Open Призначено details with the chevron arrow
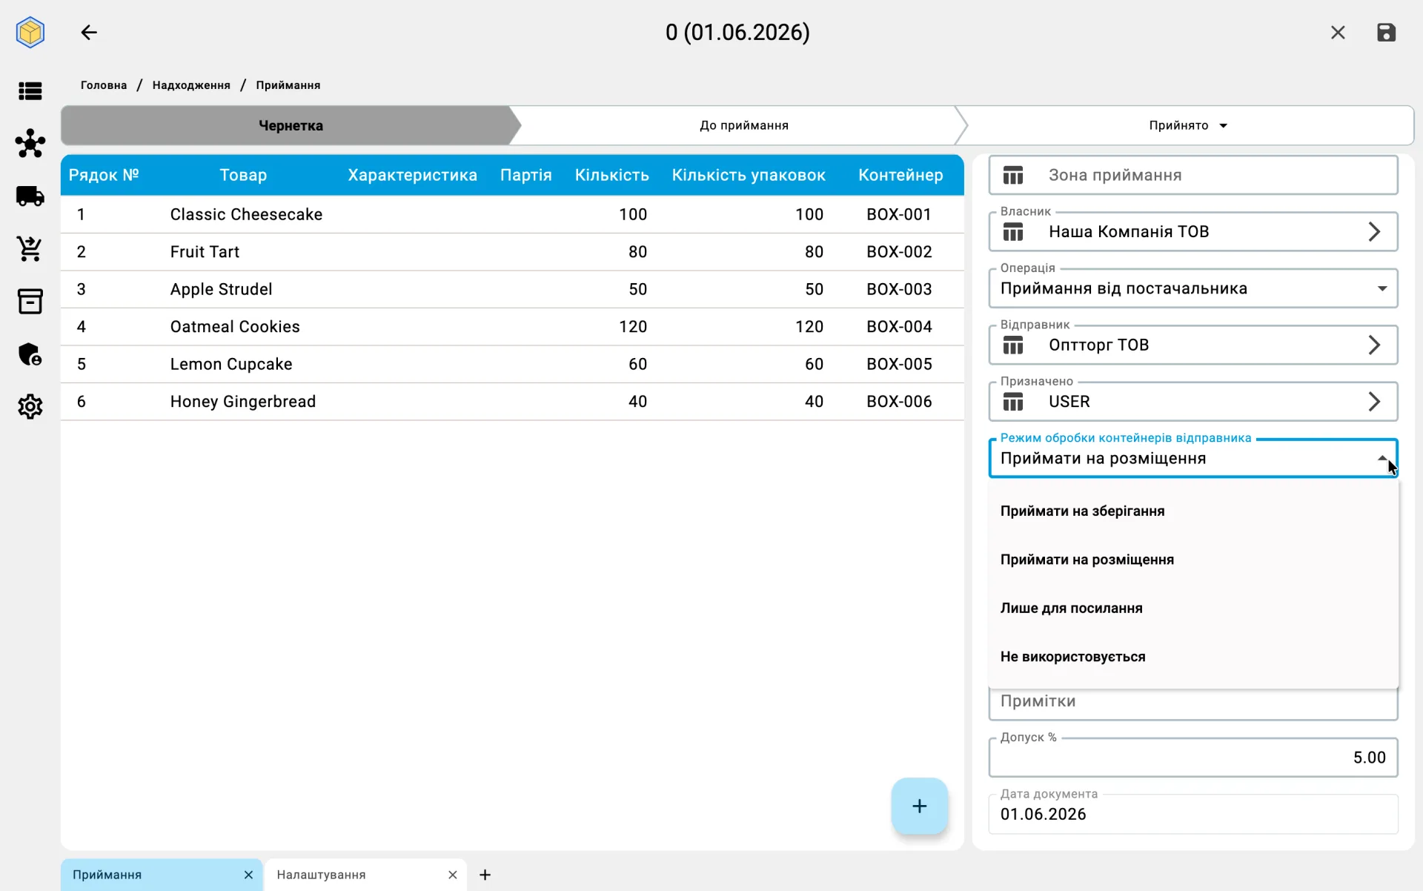The image size is (1423, 891). 1374,402
